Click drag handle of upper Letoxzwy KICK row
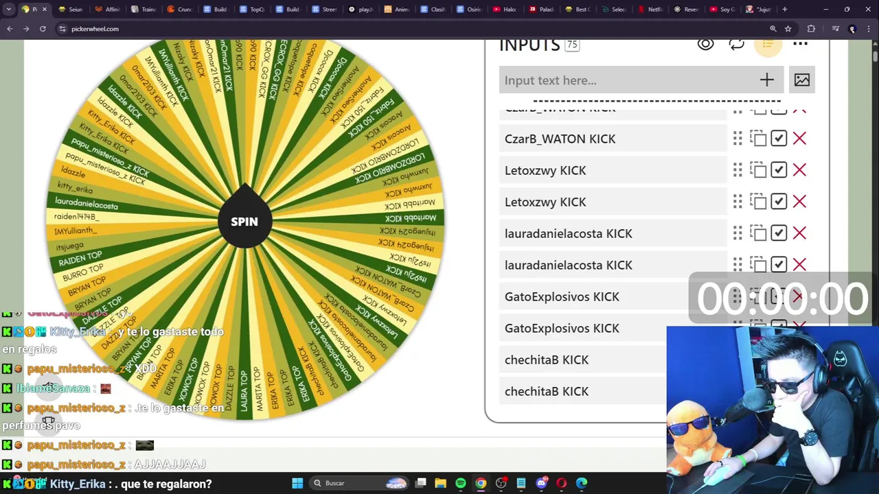 (x=738, y=170)
